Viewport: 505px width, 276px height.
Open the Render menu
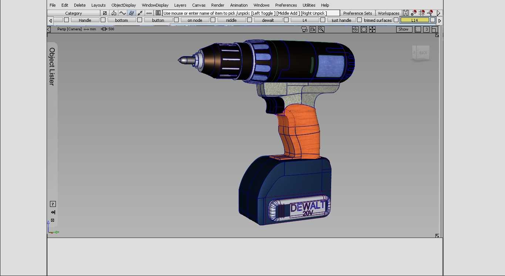click(218, 5)
